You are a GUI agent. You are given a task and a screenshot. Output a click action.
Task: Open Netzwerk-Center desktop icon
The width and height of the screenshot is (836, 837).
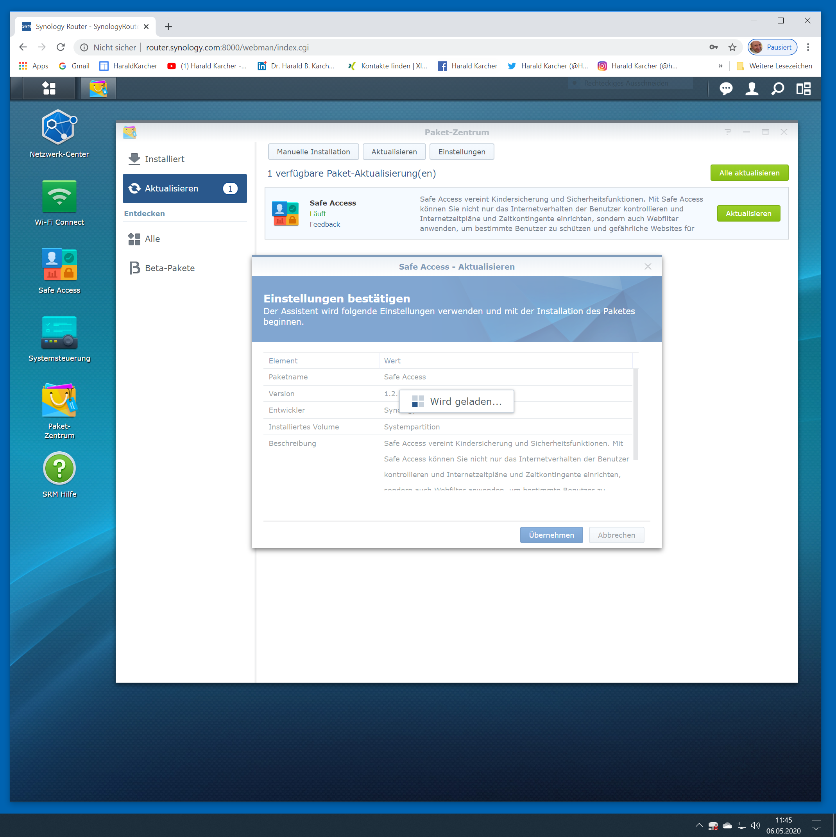(59, 128)
